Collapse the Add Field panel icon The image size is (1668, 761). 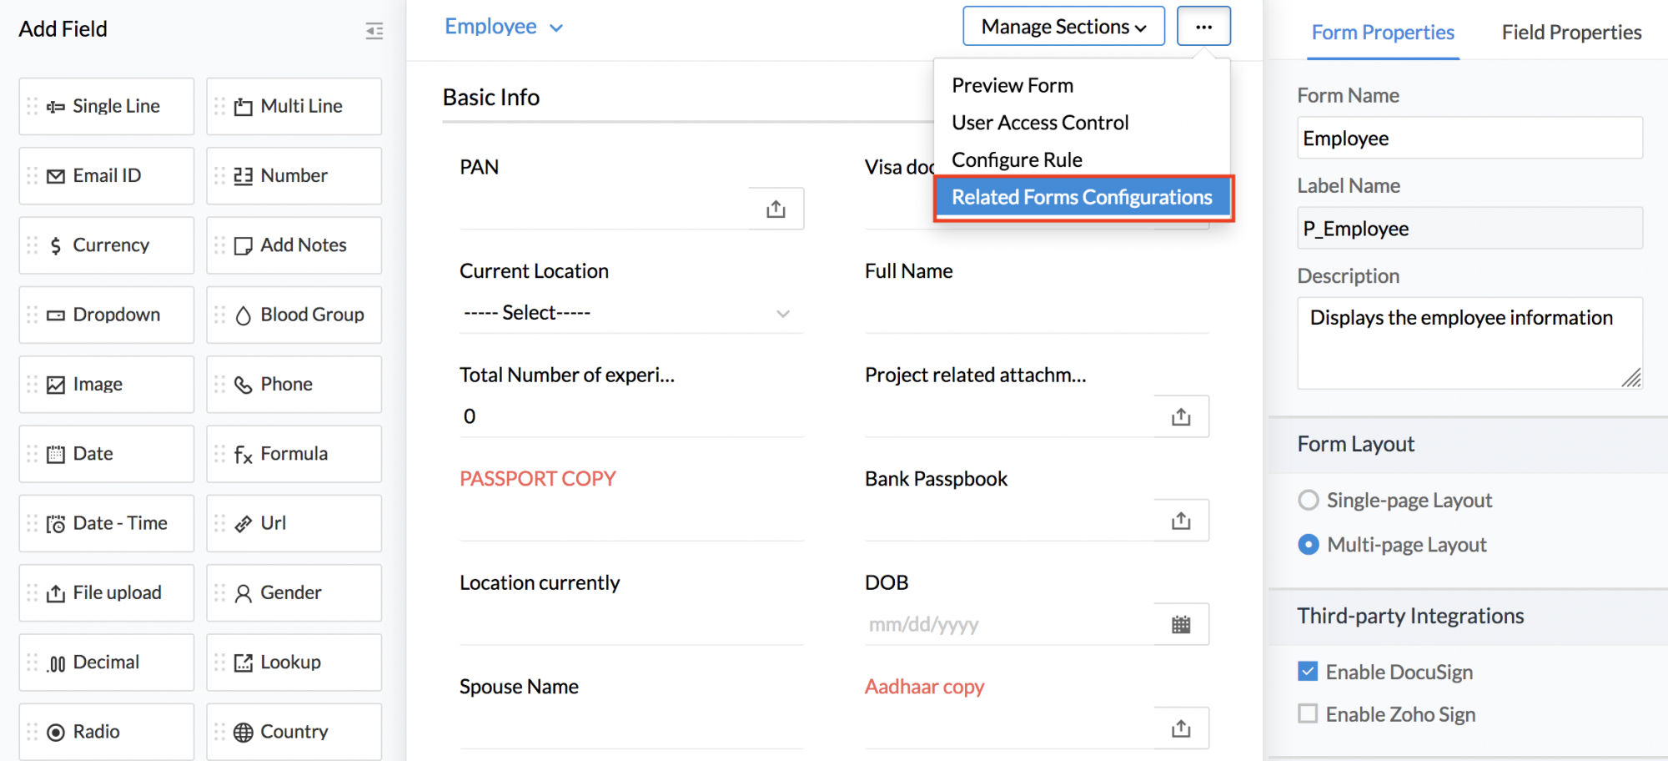(374, 31)
